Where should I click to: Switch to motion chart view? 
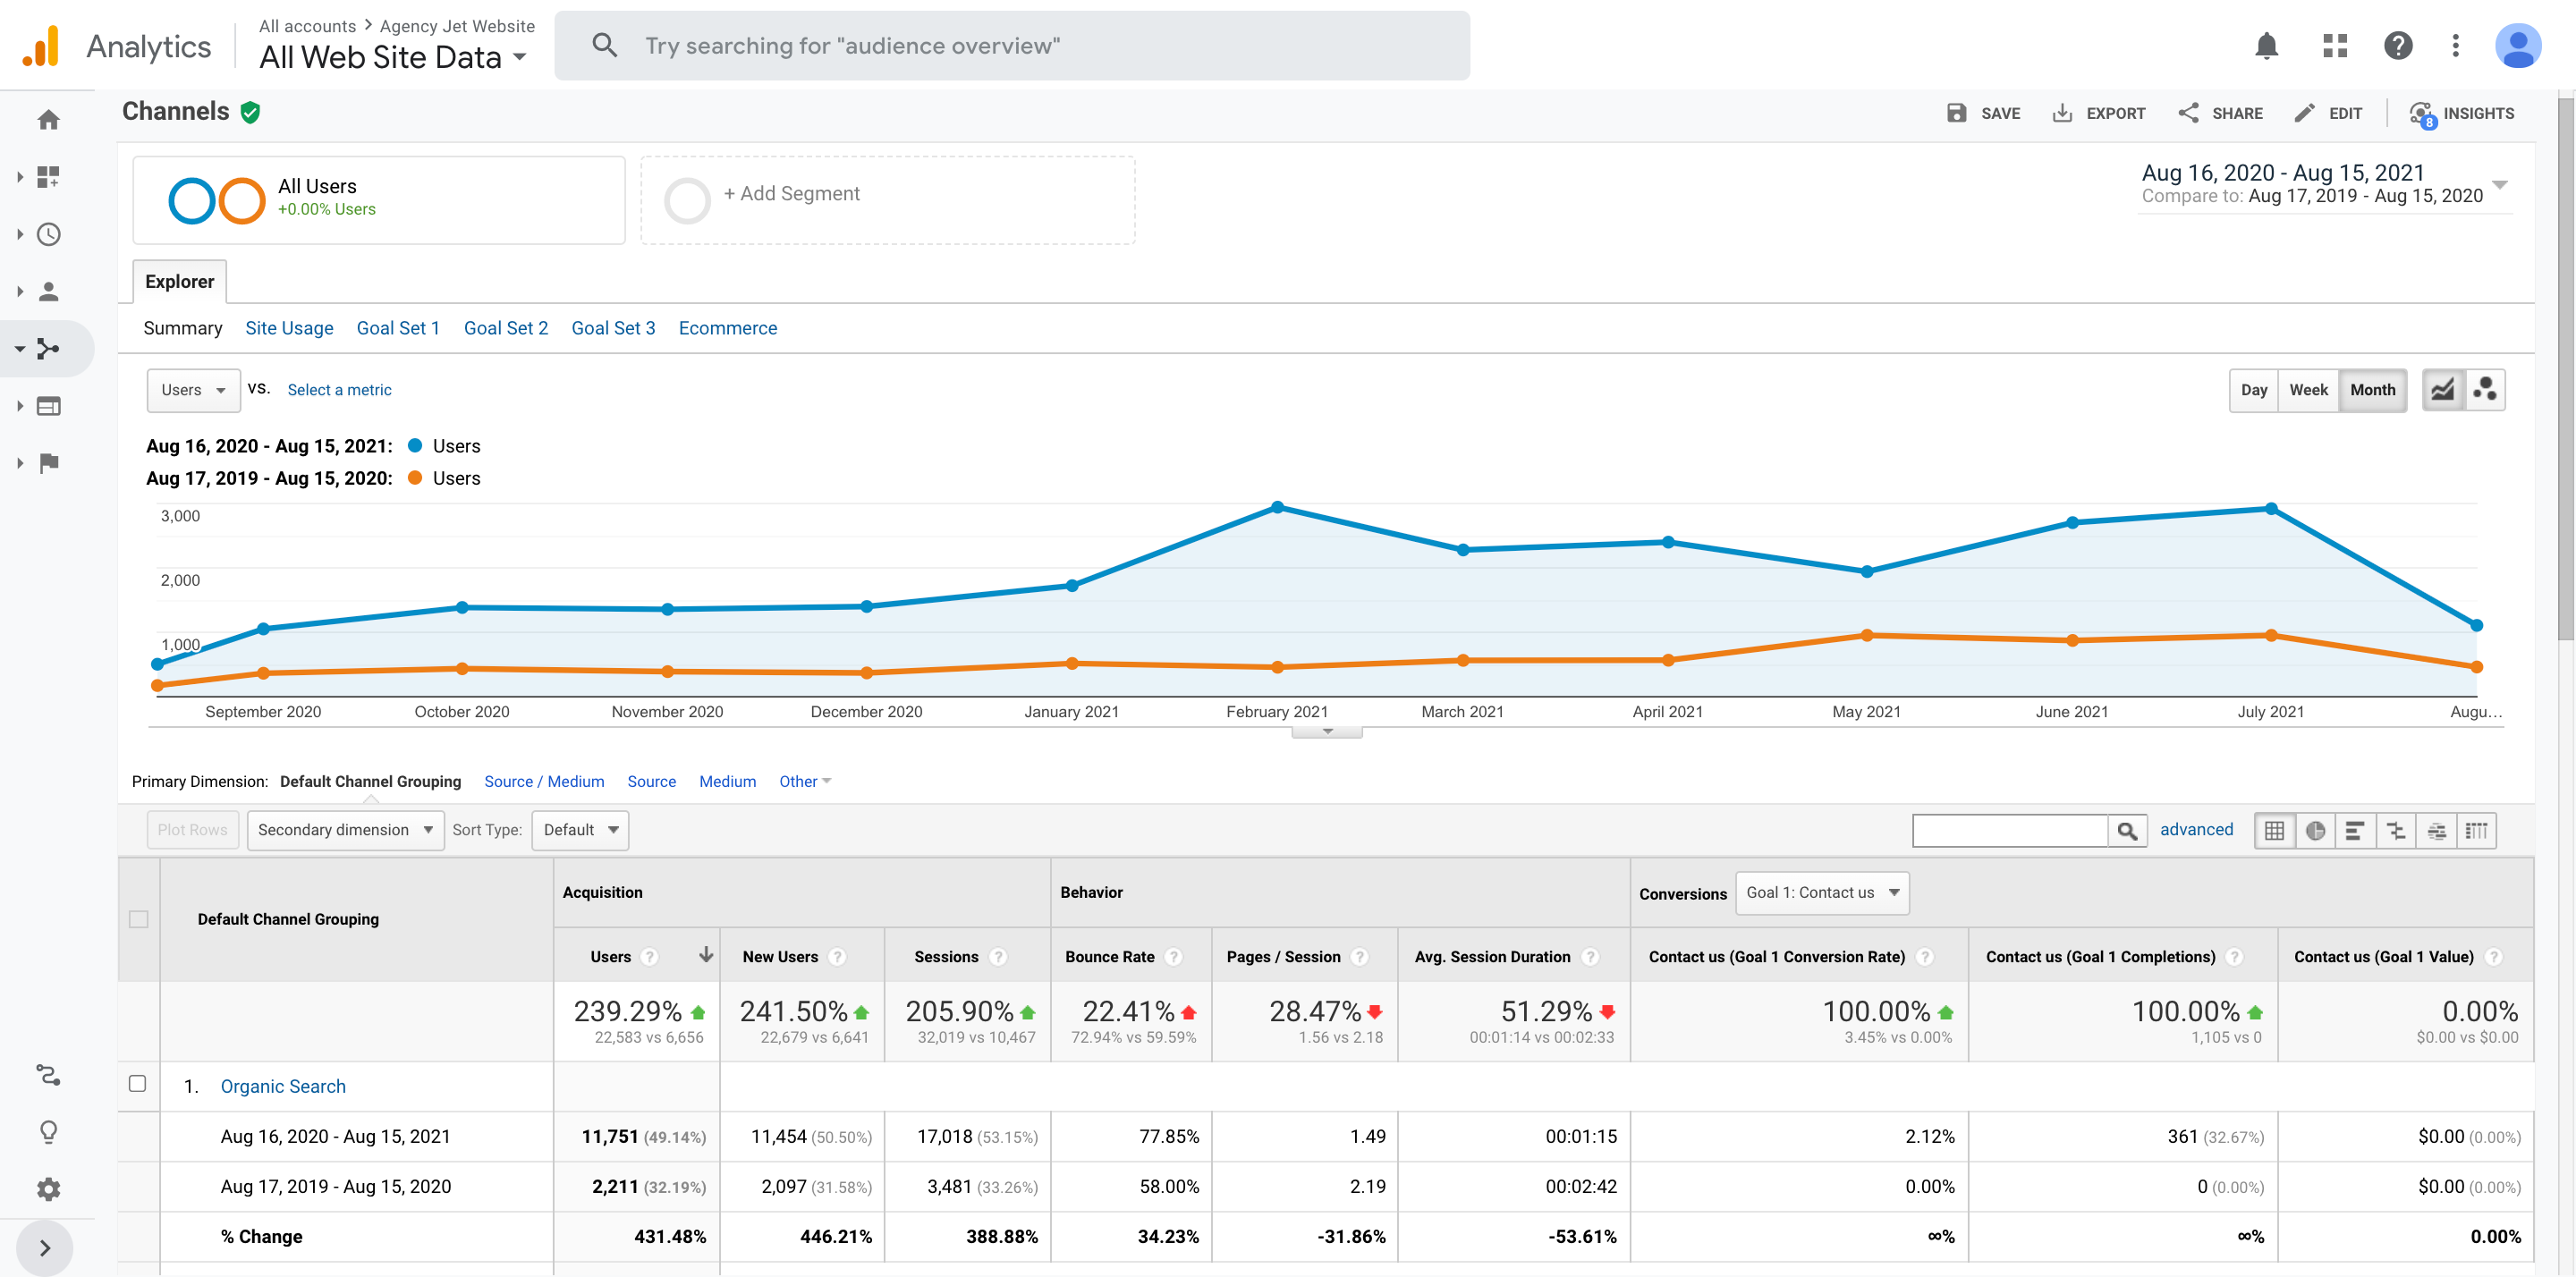2484,390
